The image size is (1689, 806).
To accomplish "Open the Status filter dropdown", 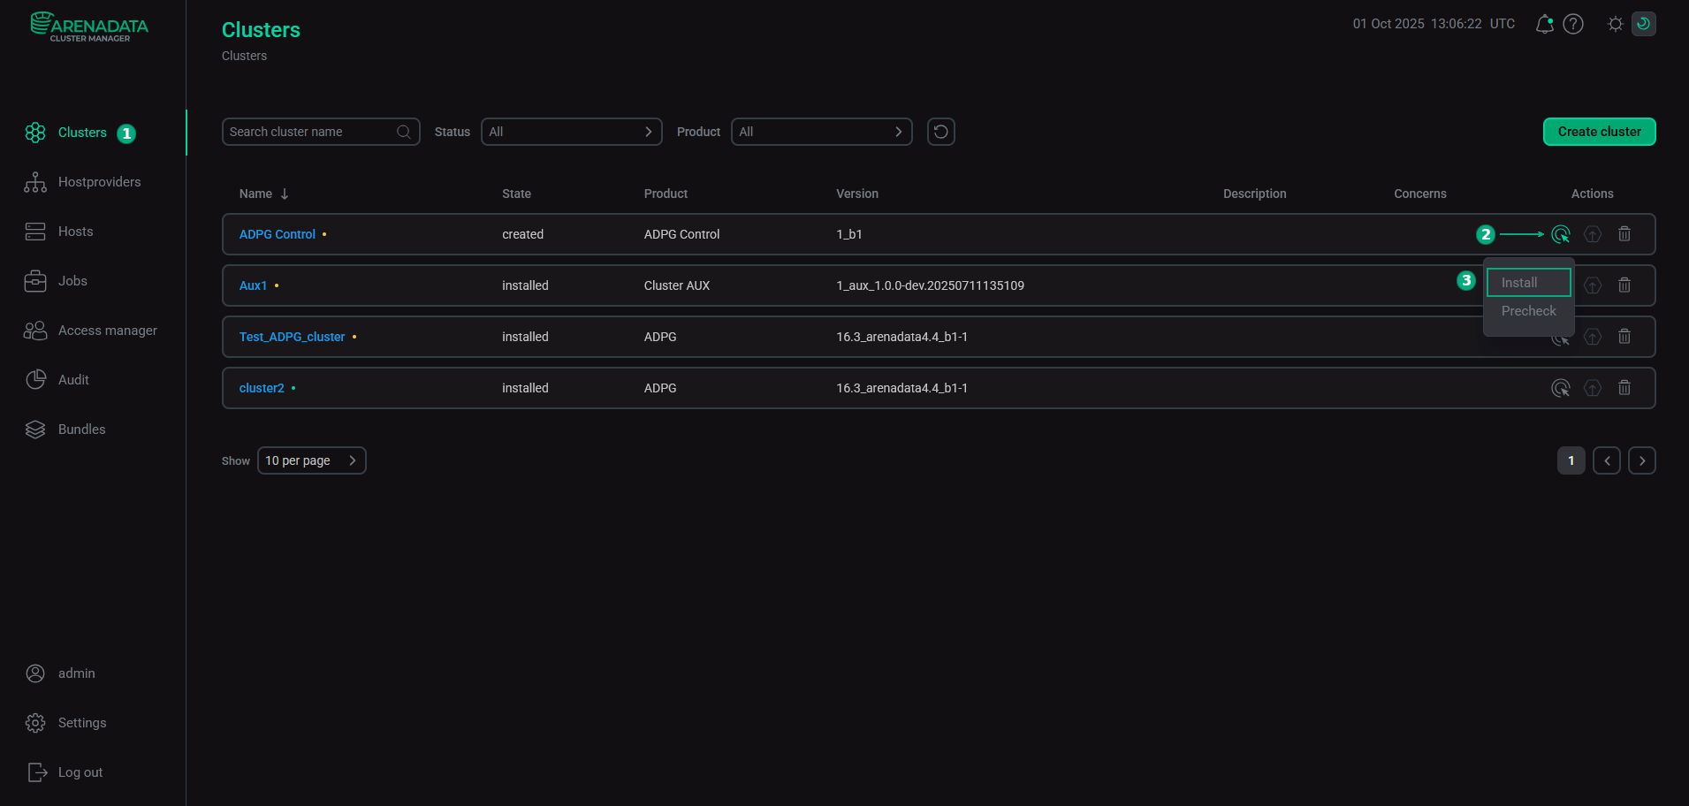I will click(x=571, y=131).
